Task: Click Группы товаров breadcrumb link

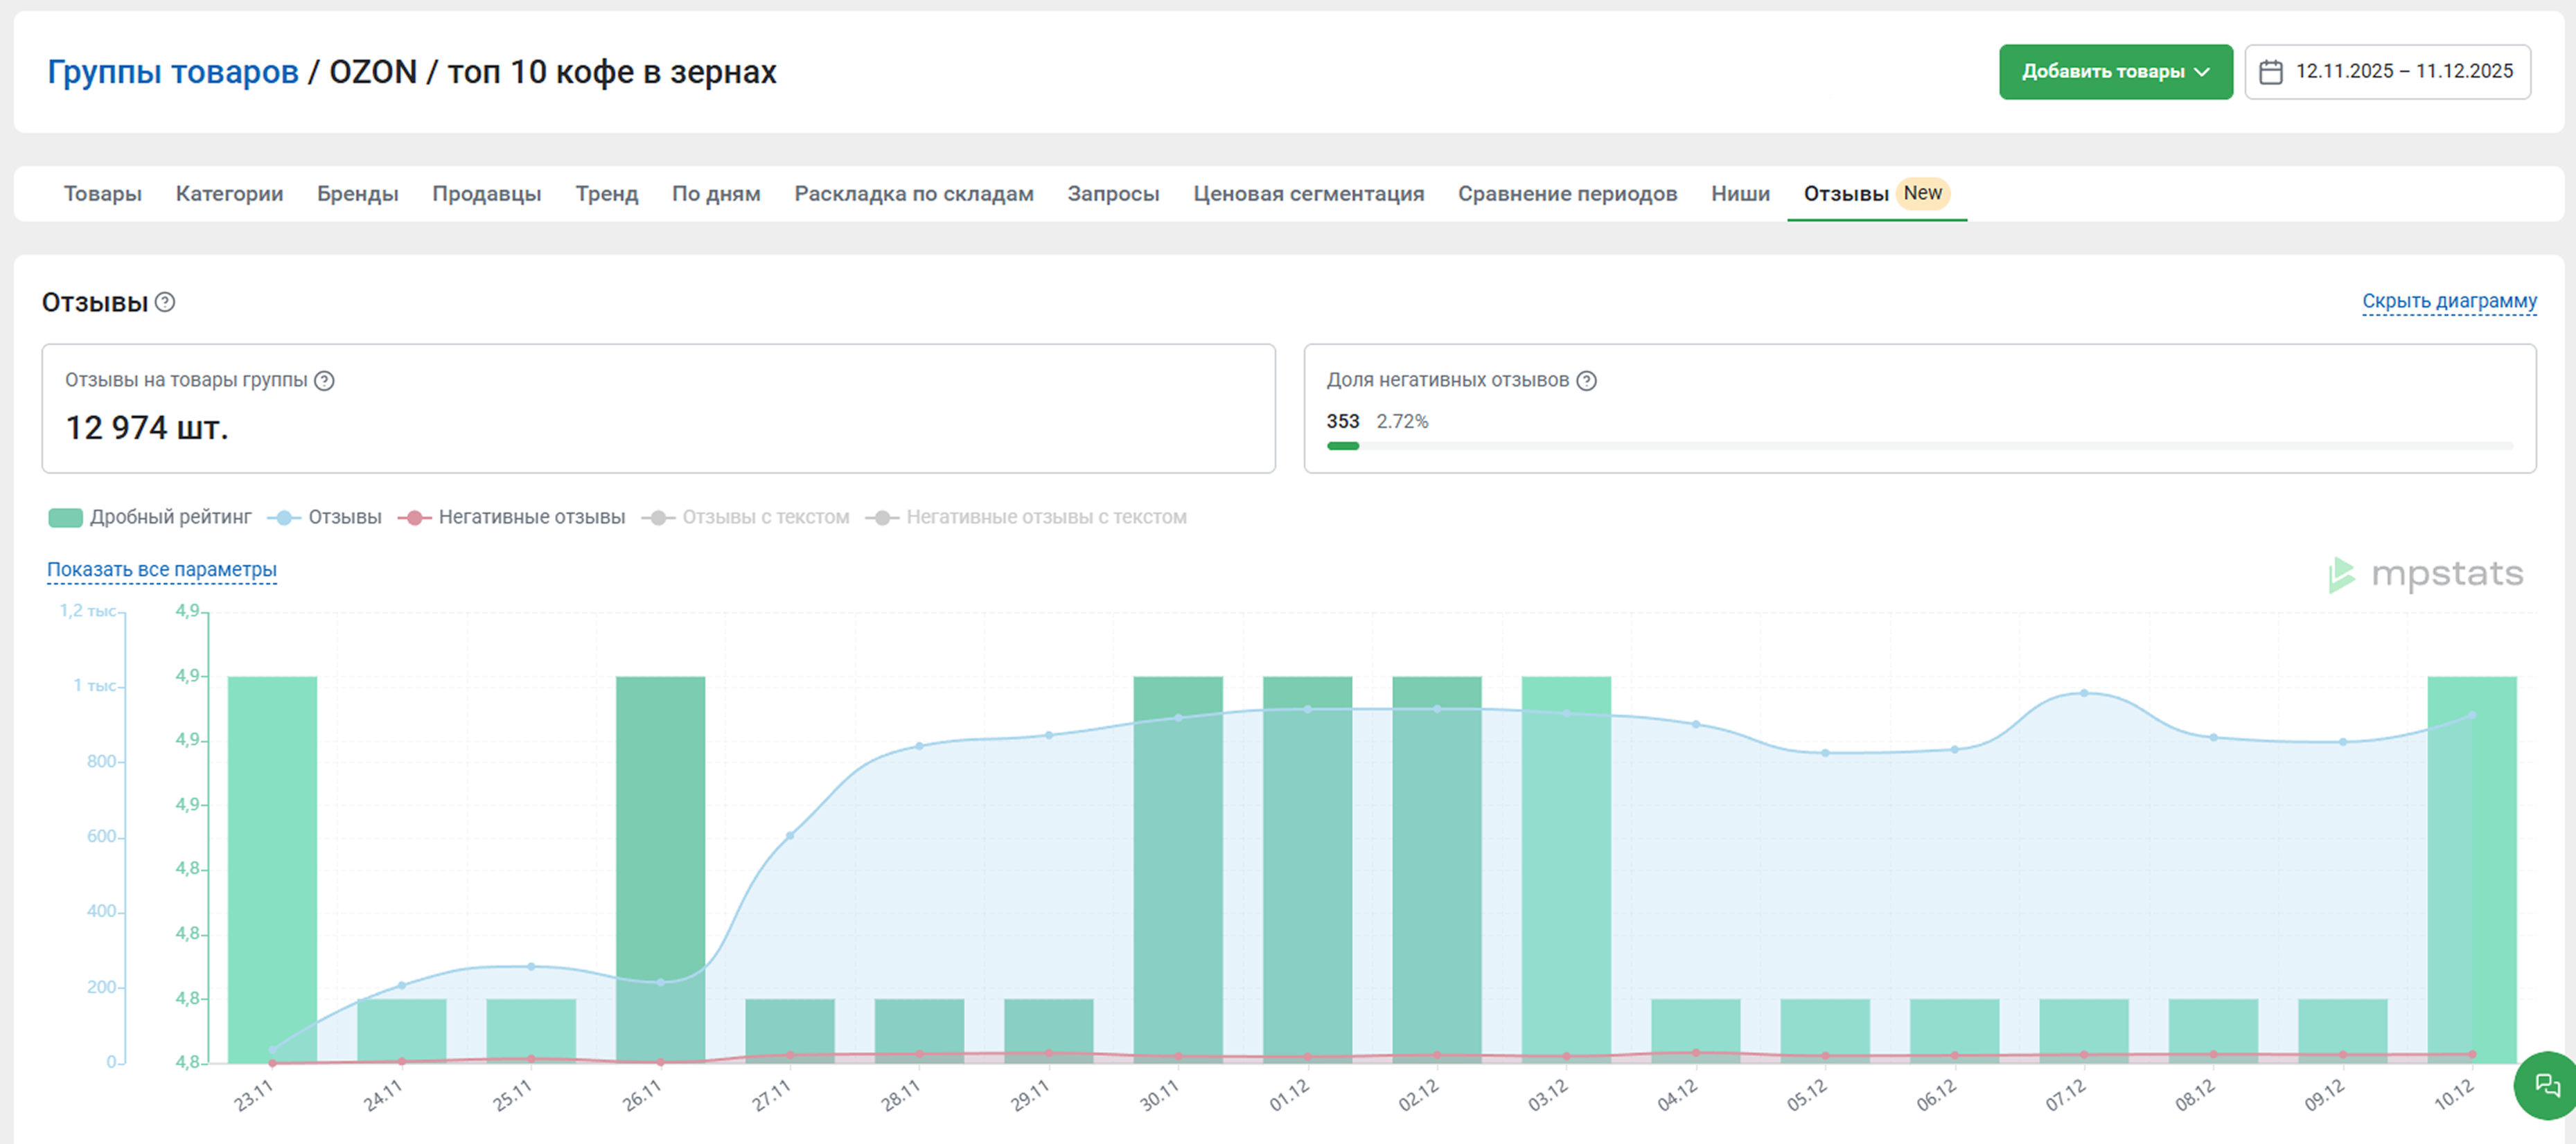Action: click(173, 72)
